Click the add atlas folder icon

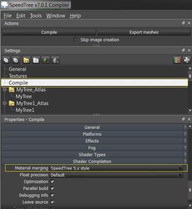(x=26, y=60)
